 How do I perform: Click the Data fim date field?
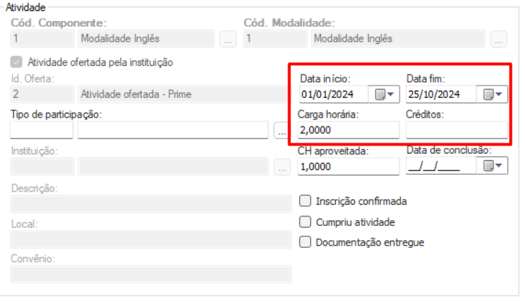pyautogui.click(x=439, y=94)
